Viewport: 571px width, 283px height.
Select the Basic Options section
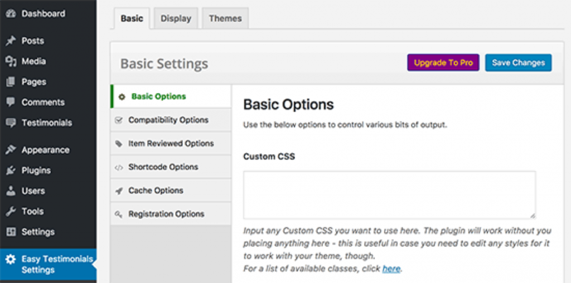(x=171, y=96)
